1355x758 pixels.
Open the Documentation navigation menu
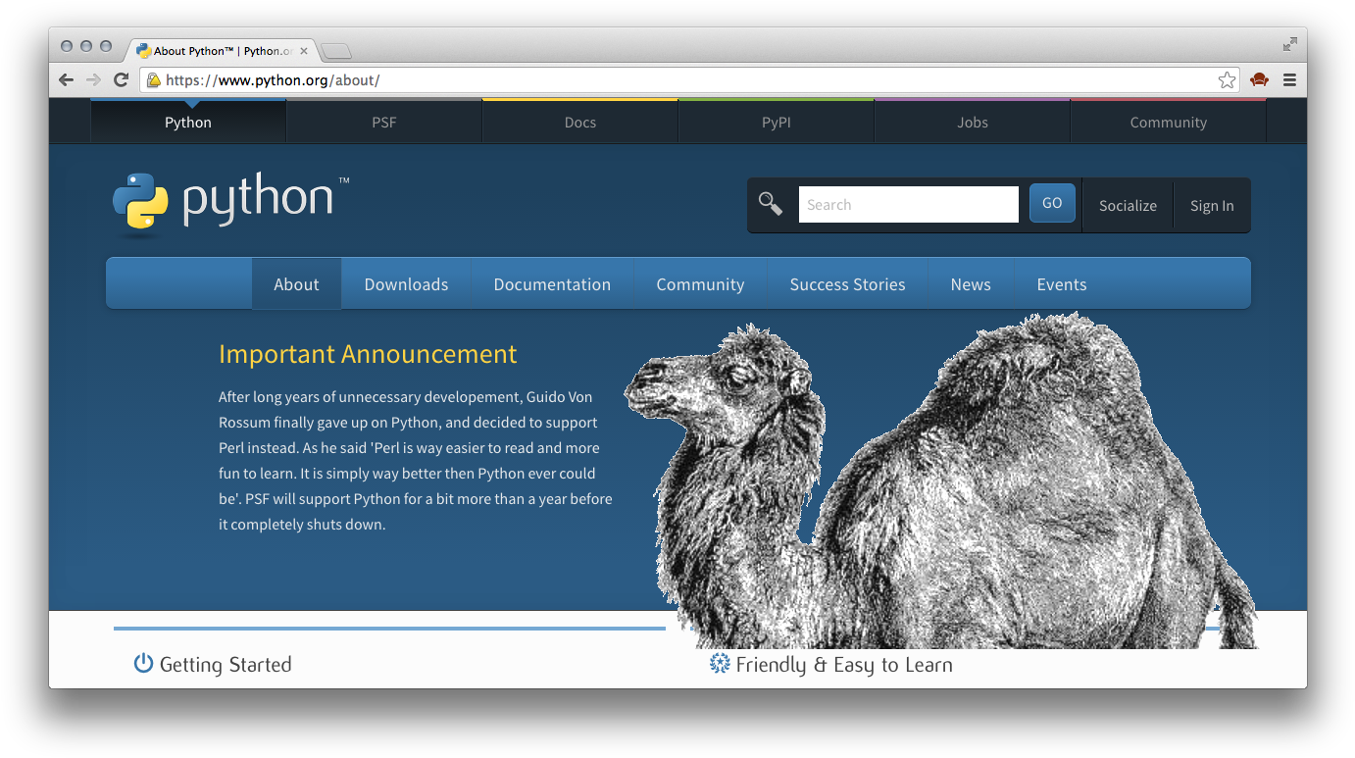coord(552,284)
